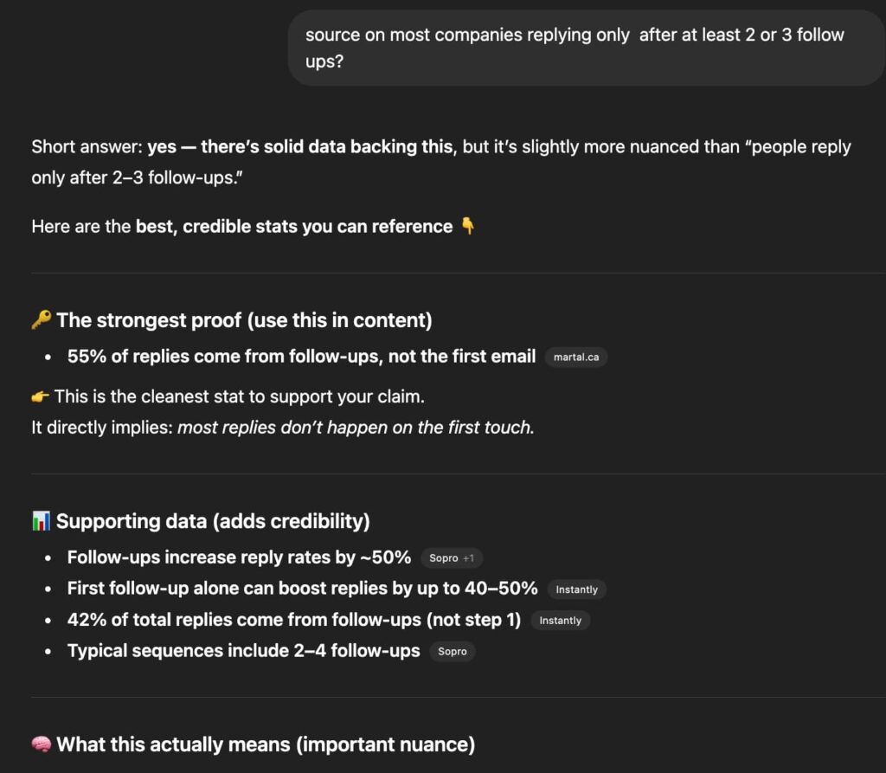886x773 pixels.
Task: Open Instantly source beside 40–50% boost stat
Action: pyautogui.click(x=577, y=589)
